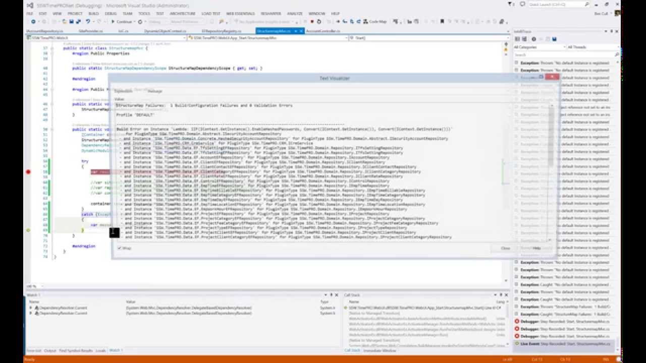Image resolution: width=646 pixels, height=363 pixels.
Task: Pin the IntelliTrace panel open
Action: coord(611,31)
